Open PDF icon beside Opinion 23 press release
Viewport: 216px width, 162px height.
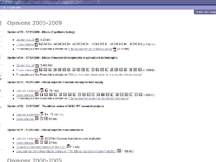37,94
